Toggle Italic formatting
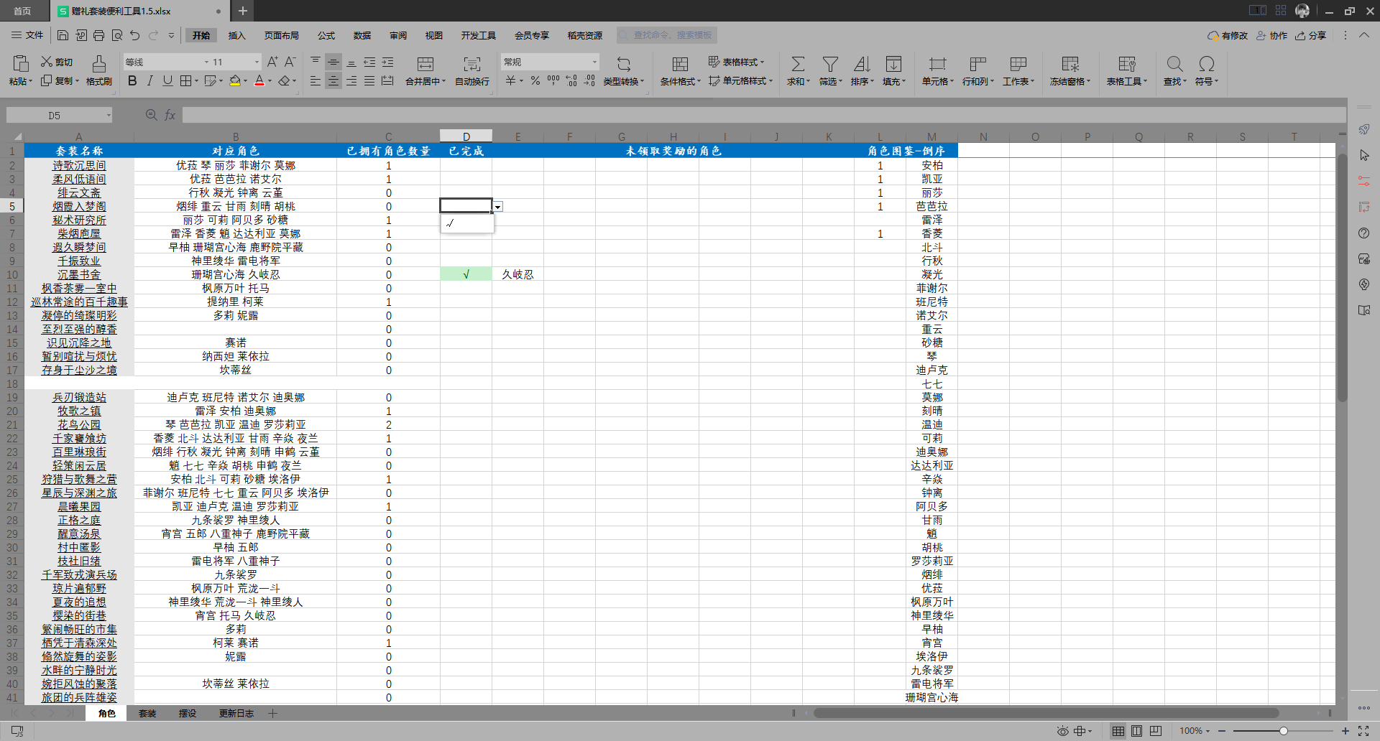The image size is (1380, 741). pos(149,81)
